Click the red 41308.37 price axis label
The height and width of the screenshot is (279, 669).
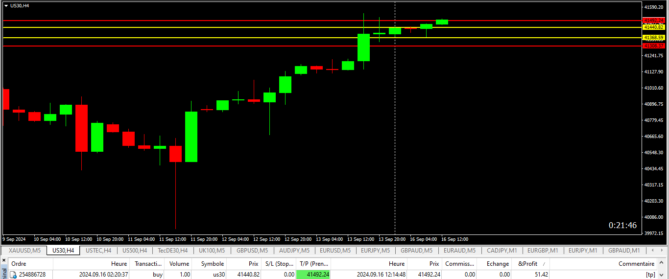[654, 46]
